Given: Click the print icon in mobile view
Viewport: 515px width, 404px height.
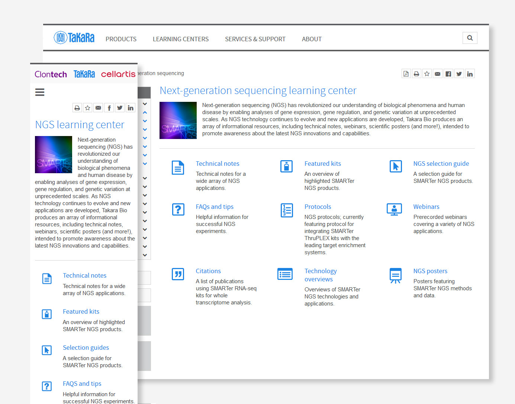Looking at the screenshot, I should (77, 108).
